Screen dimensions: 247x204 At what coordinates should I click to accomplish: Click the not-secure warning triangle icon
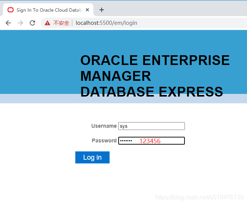point(47,23)
